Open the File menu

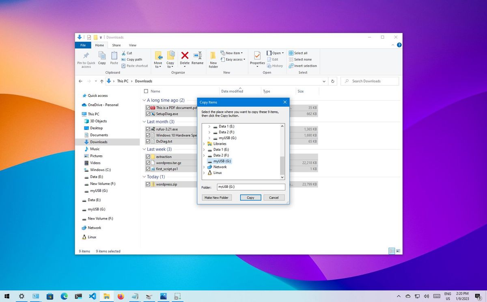(x=83, y=45)
